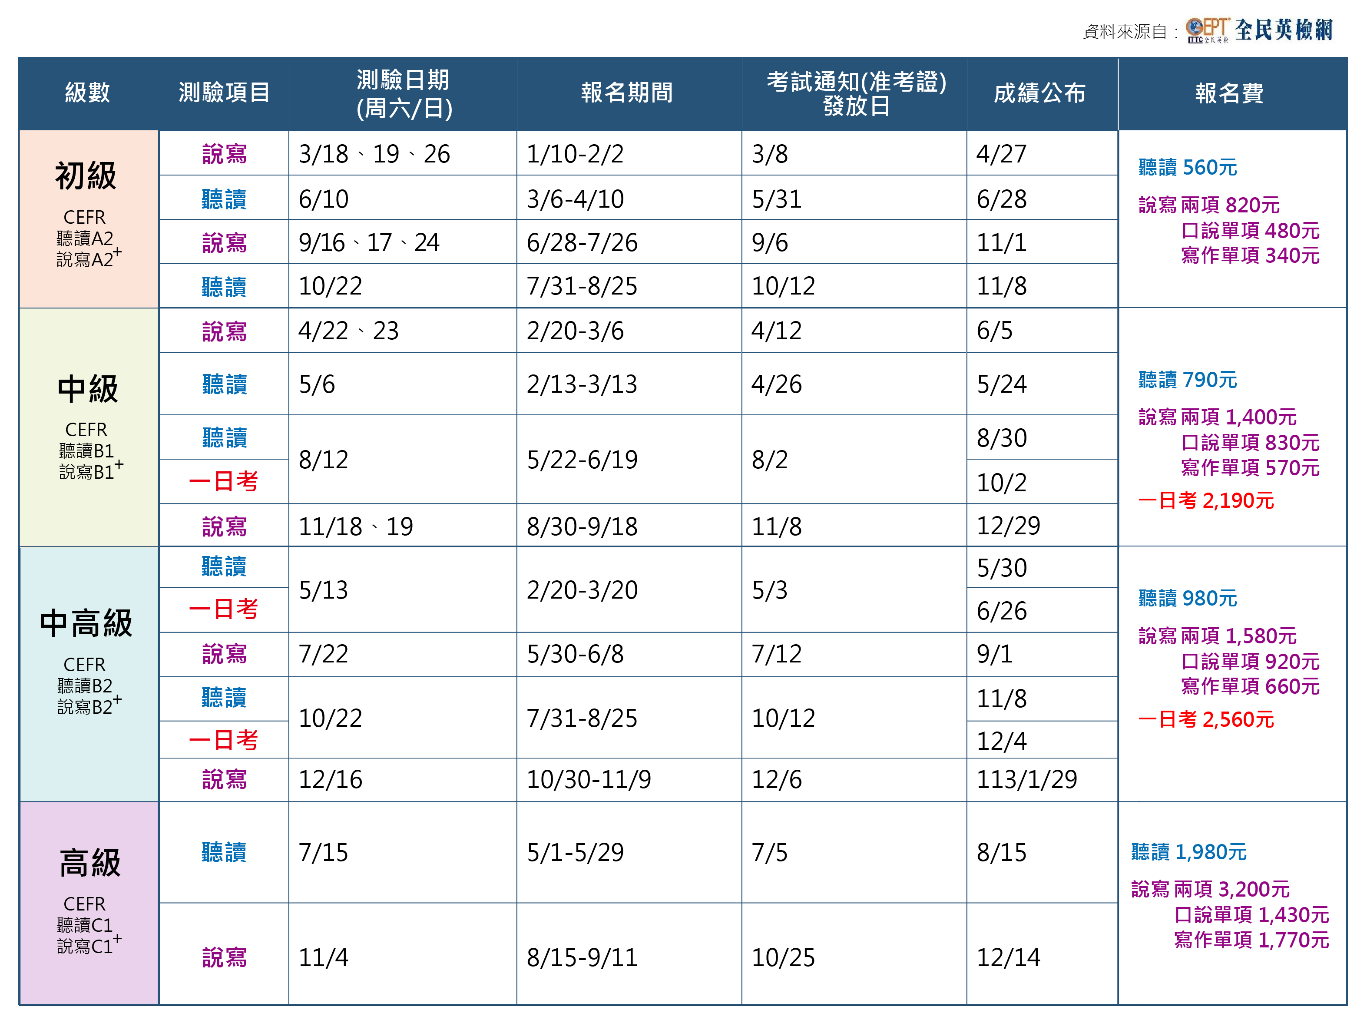Click admission notice date 9/6
The height and width of the screenshot is (1033, 1367).
click(x=769, y=242)
